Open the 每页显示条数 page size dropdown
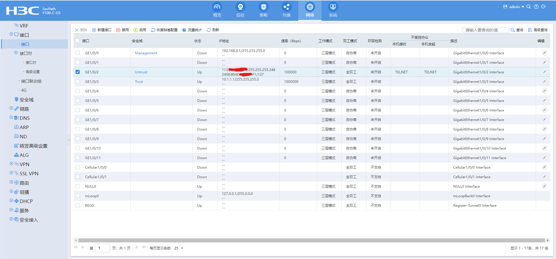 tap(179, 248)
